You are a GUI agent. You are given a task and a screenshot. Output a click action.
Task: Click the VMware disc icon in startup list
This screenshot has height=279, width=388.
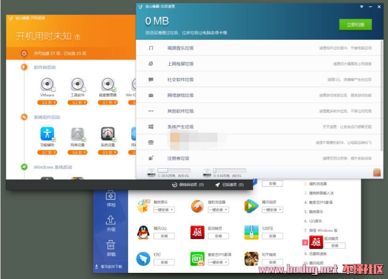coord(47,84)
